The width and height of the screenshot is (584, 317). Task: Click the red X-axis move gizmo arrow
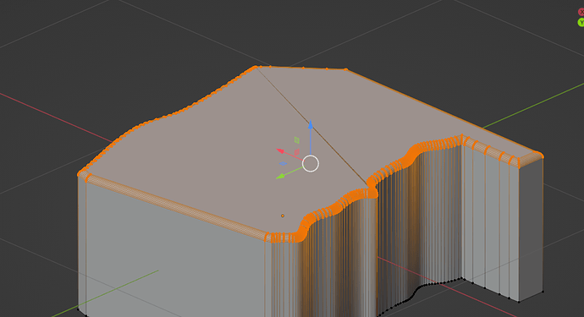pos(280,151)
